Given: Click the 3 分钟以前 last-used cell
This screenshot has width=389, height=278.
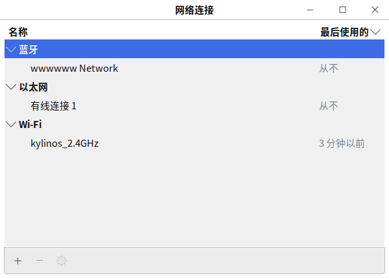Looking at the screenshot, I should 342,144.
